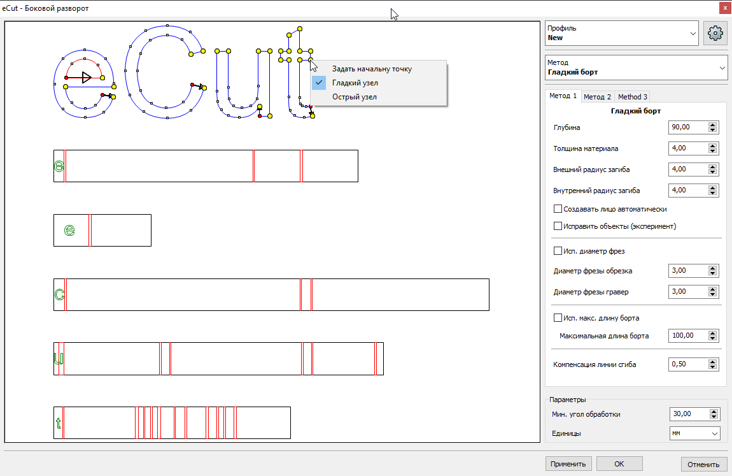Screen dimensions: 732x476
Task: Decrease Глубина with the down spinner
Action: point(712,130)
